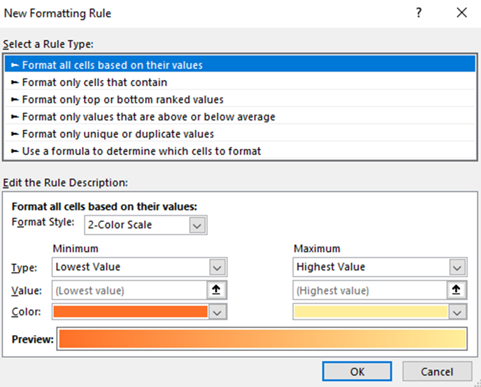Click the Minimum Value input field

coord(130,290)
